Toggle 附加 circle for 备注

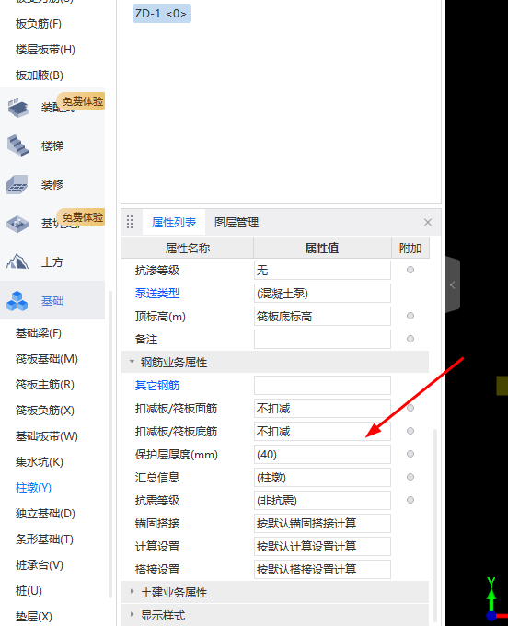pos(410,339)
